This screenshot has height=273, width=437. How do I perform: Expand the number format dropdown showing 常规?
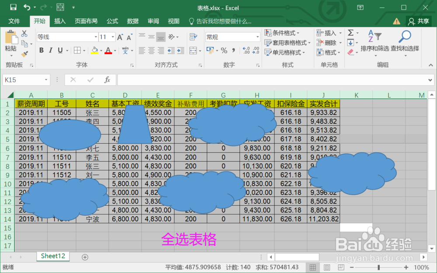[x=257, y=37]
